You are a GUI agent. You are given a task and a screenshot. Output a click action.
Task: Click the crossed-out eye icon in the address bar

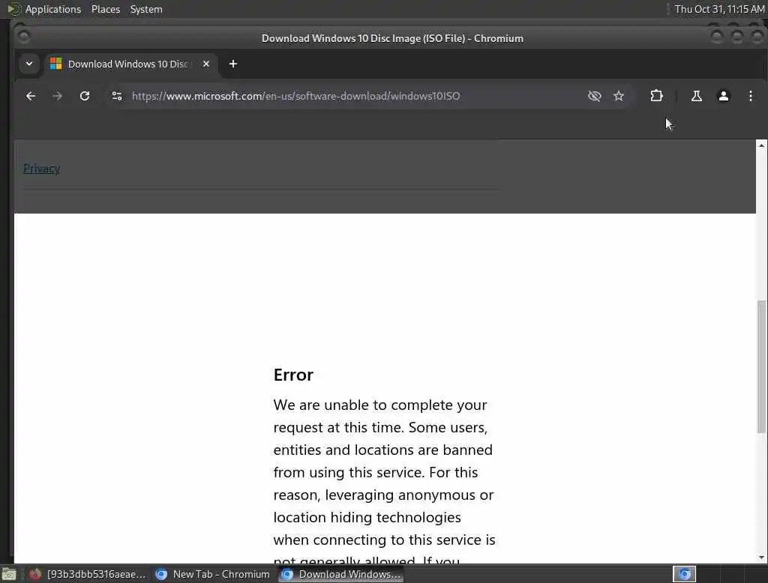[x=594, y=96]
